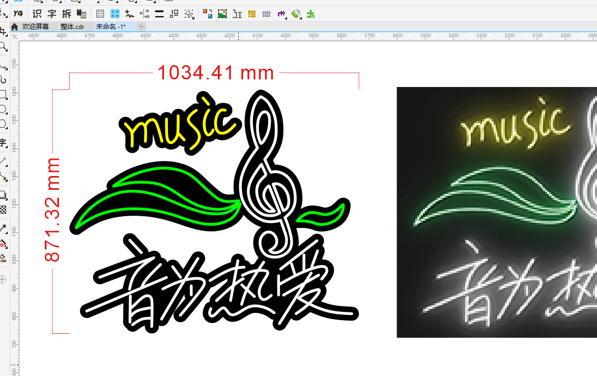Select the Interactive Fill bucket tool
This screenshot has width=597, height=376.
click(x=4, y=244)
